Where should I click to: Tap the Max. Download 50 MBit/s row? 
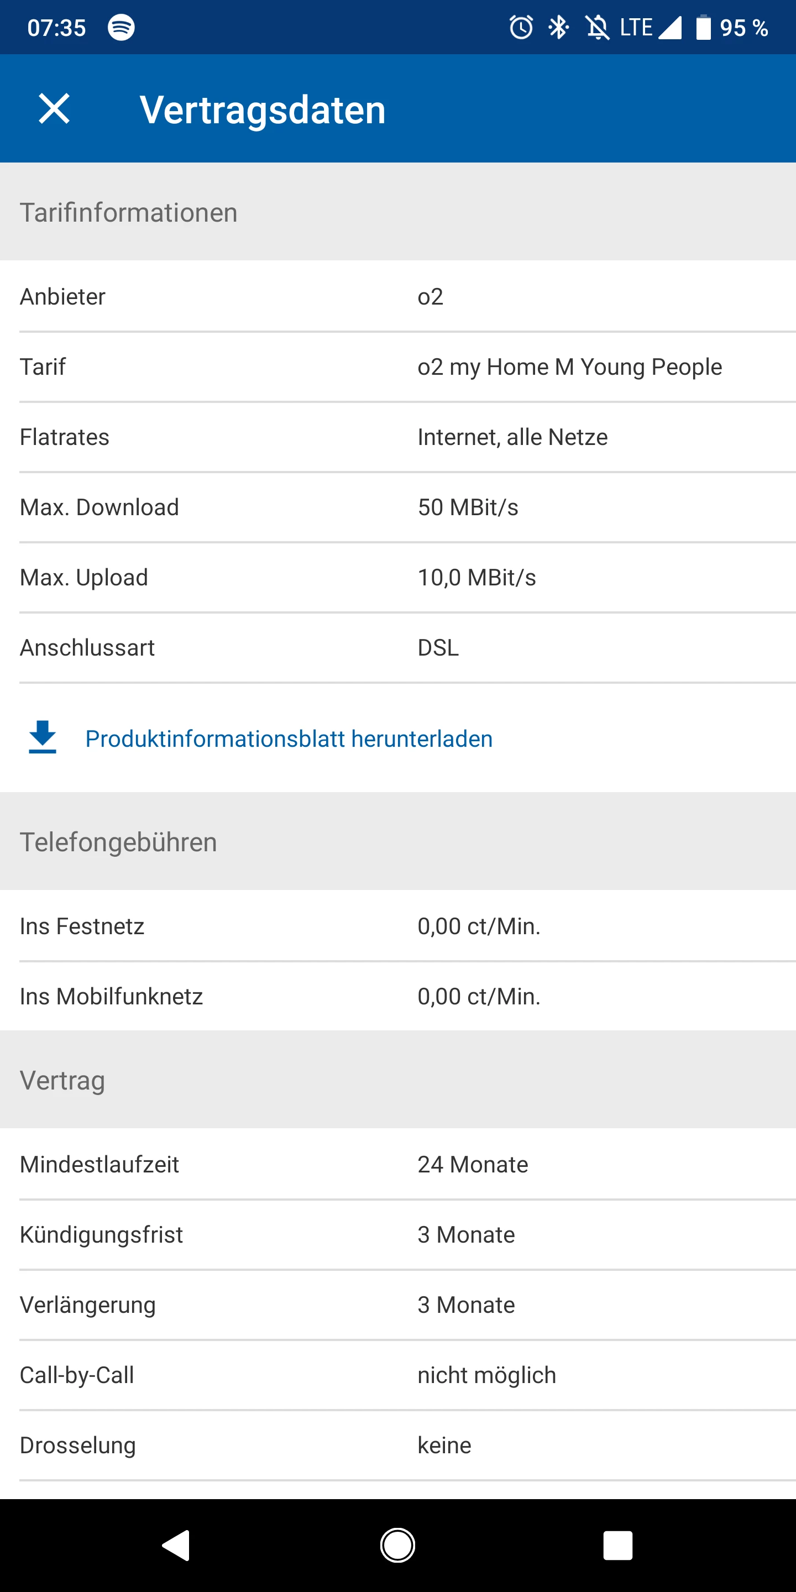(398, 507)
